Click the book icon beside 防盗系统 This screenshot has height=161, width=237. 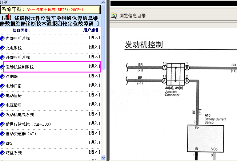pos(2,153)
